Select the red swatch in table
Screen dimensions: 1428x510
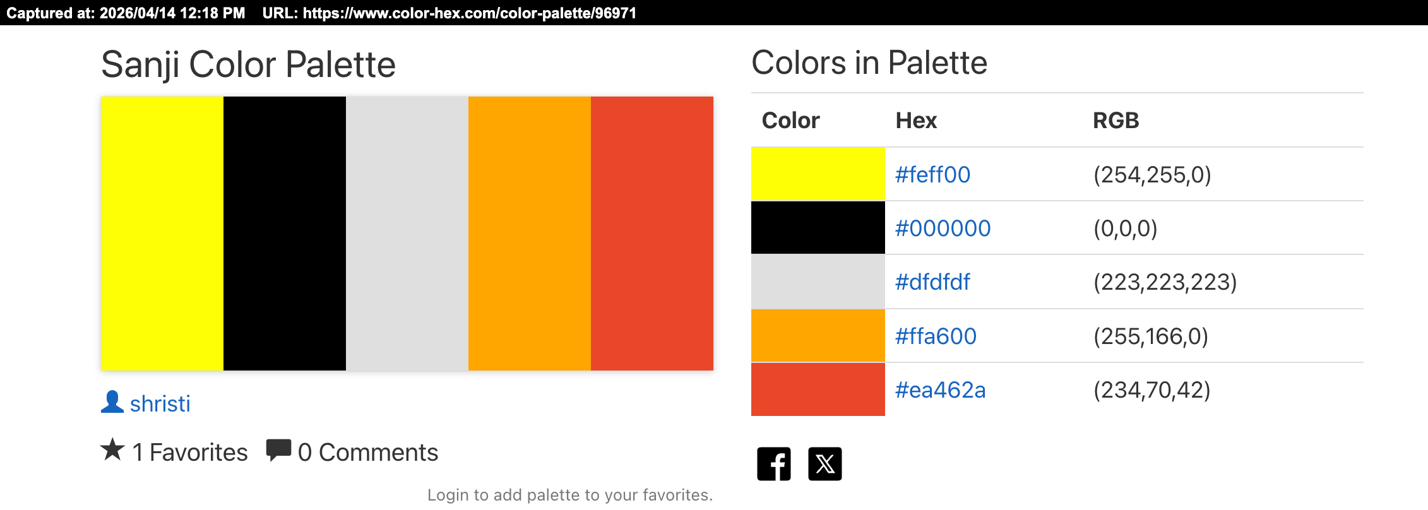(x=818, y=389)
